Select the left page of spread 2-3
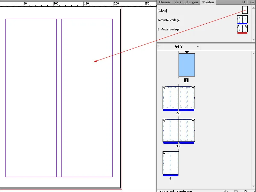Screen dimensions: 256x192 171,98
